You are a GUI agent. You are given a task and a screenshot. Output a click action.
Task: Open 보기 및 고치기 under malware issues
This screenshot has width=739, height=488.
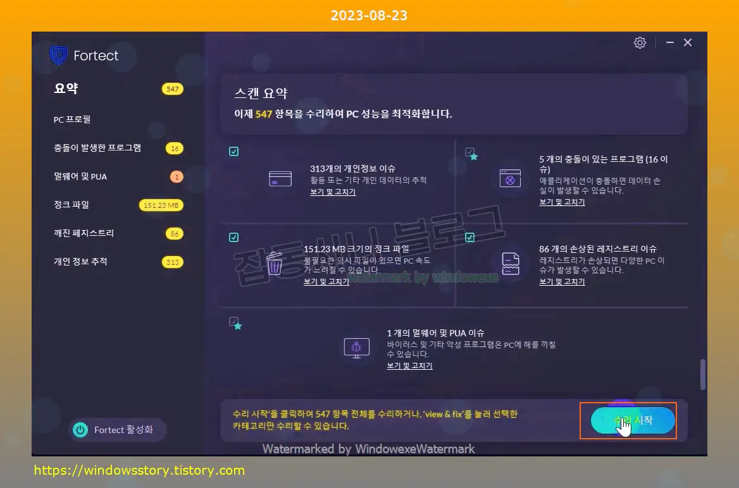click(409, 366)
